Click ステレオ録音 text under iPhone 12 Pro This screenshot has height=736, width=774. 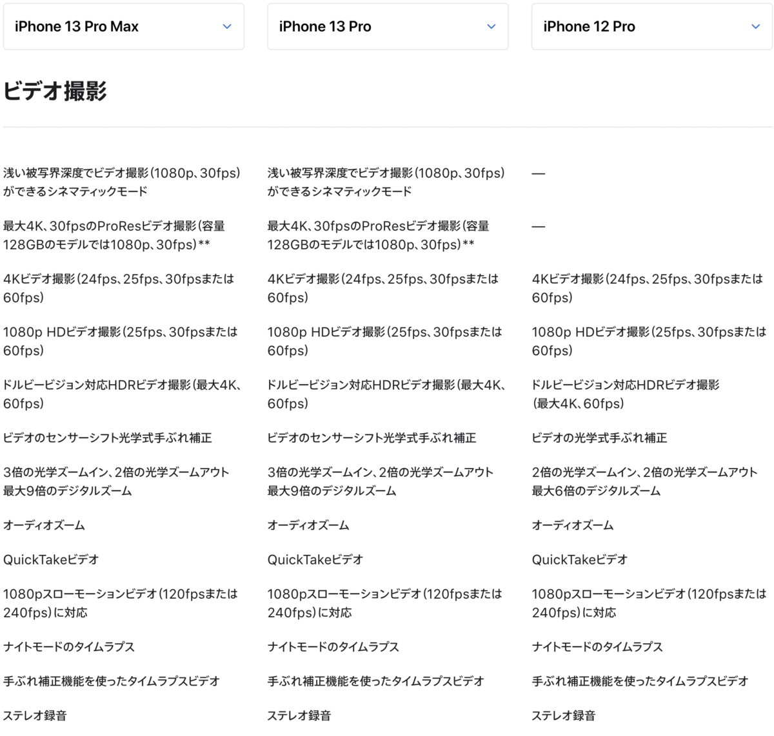pyautogui.click(x=564, y=715)
